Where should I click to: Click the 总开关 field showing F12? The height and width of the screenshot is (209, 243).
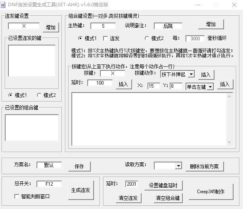point(49,184)
